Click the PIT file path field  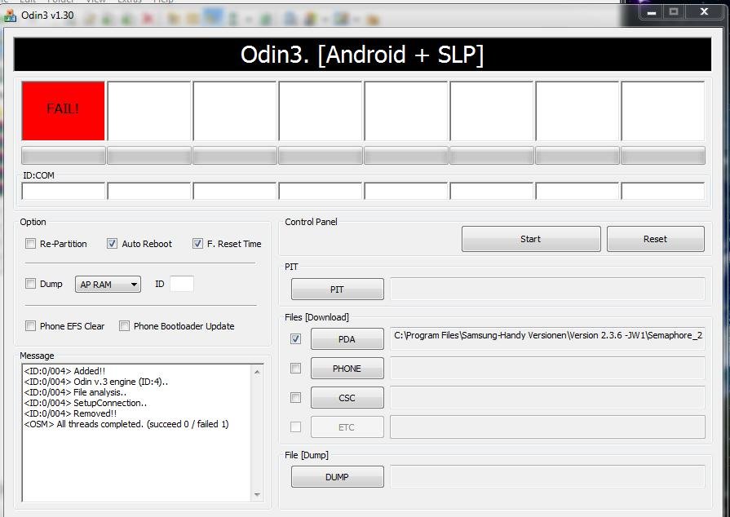(x=547, y=289)
